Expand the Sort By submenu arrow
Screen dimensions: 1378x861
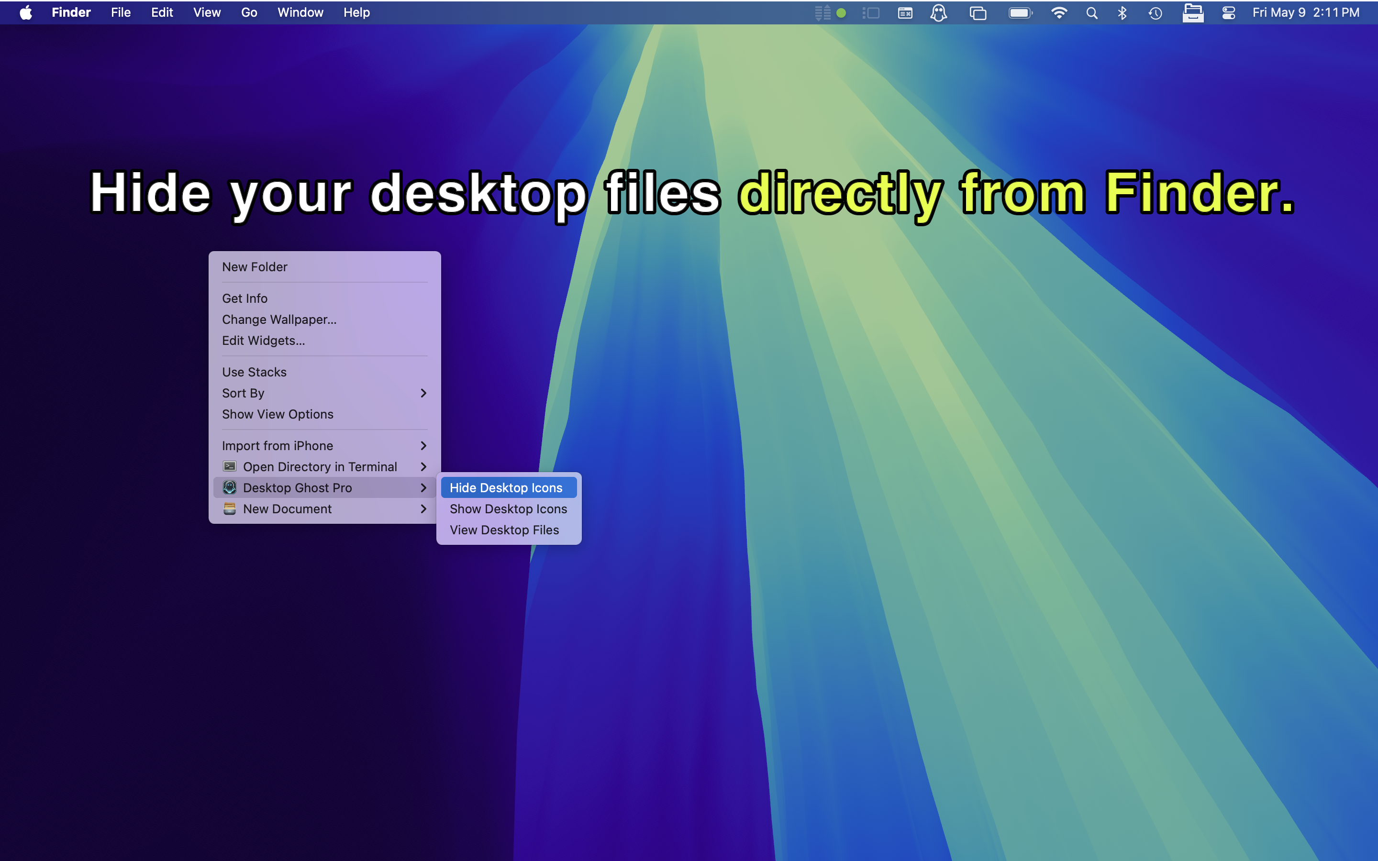coord(423,393)
